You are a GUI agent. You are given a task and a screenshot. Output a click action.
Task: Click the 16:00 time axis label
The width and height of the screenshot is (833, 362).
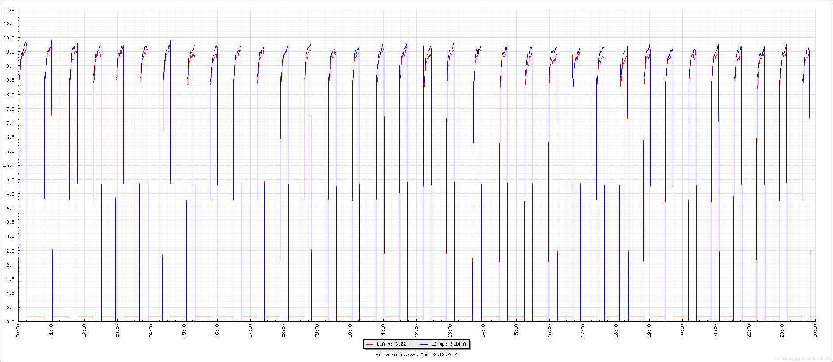(x=550, y=331)
